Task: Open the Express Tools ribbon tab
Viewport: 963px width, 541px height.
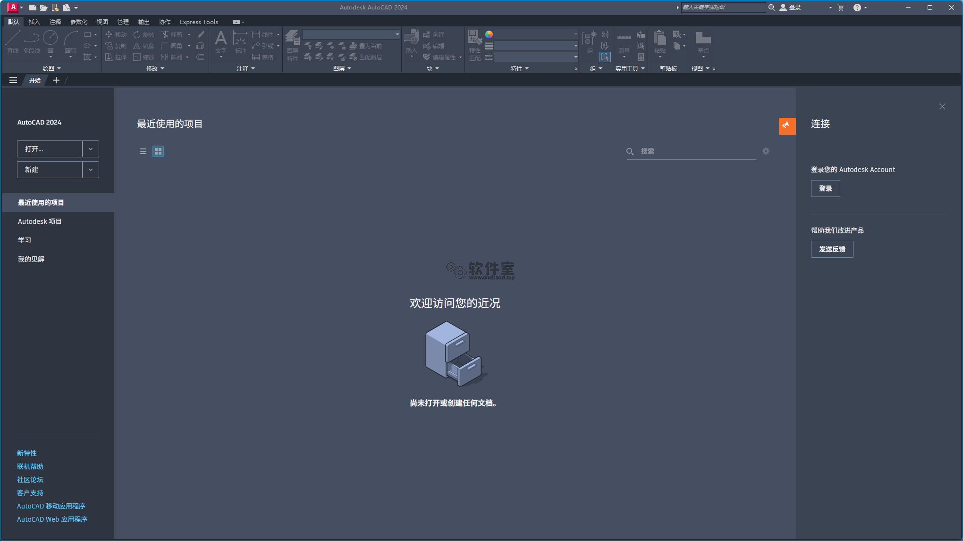Action: (199, 22)
